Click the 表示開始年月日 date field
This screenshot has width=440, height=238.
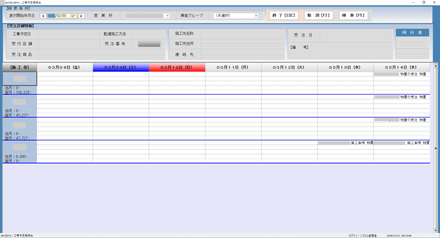coord(59,16)
